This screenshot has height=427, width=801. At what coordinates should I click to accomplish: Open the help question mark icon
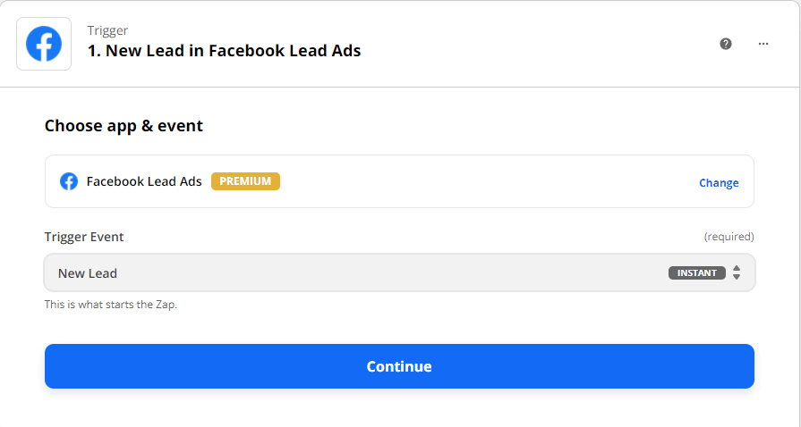[726, 43]
